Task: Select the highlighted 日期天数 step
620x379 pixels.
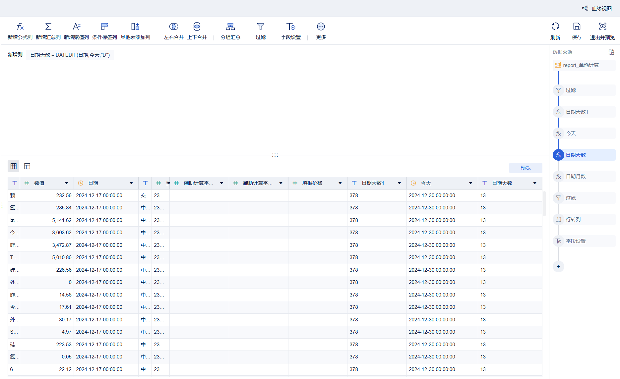Action: point(584,155)
